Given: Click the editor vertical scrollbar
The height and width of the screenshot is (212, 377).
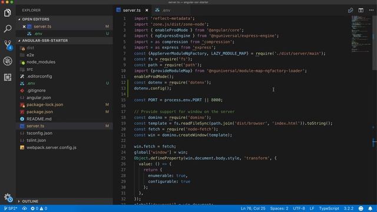Looking at the screenshot, I should click(x=375, y=43).
